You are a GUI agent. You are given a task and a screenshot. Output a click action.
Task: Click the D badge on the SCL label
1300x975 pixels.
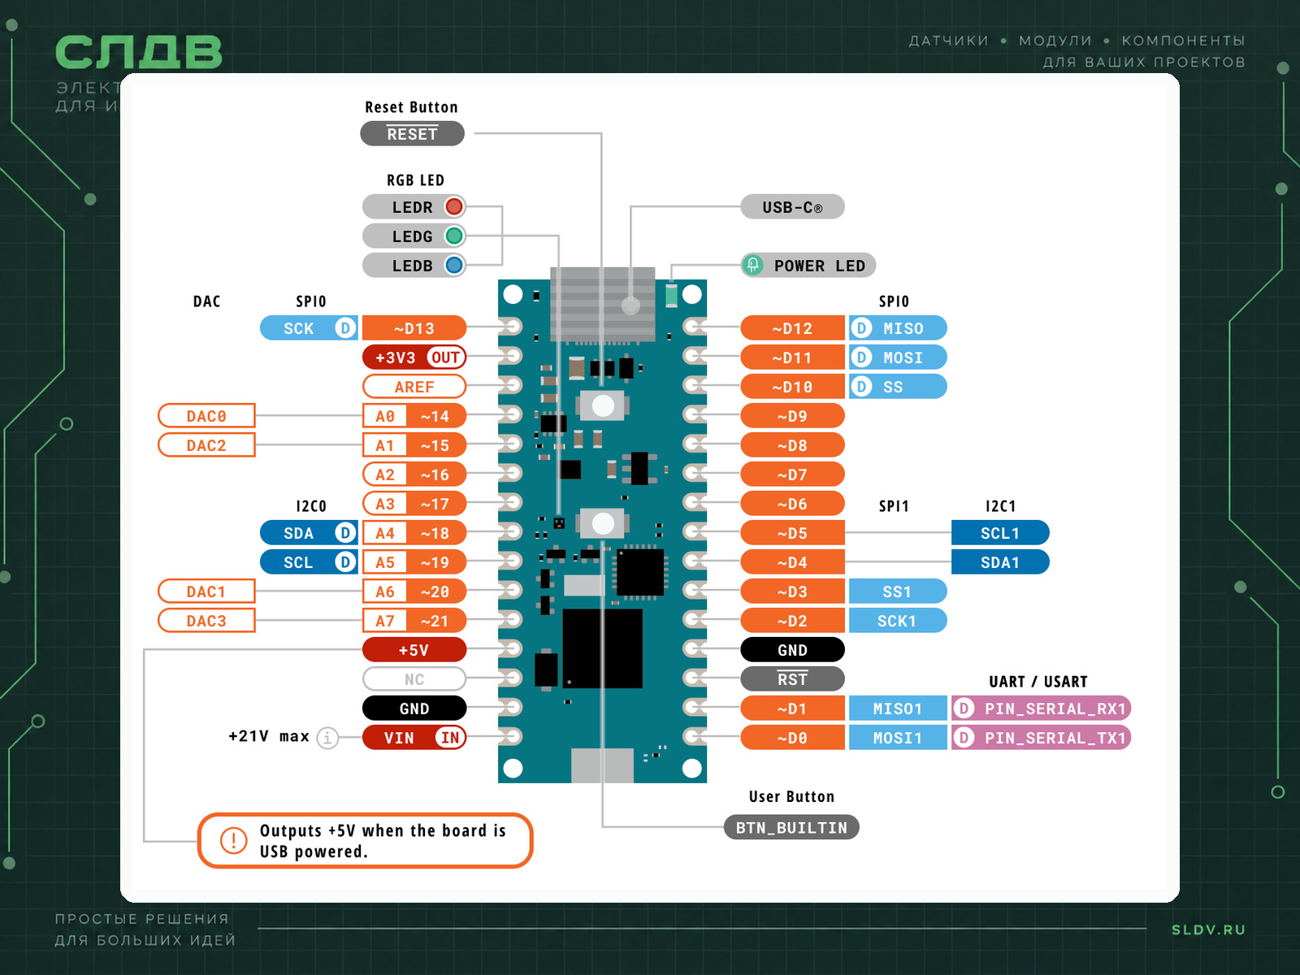click(x=345, y=562)
